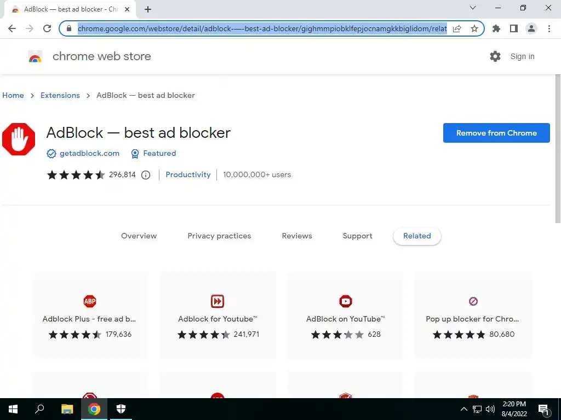This screenshot has height=420, width=561.
Task: Click the Pop up blocker prohibition icon
Action: (x=473, y=301)
